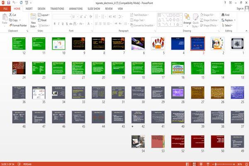Toggle Center paragraph alignment
This screenshot has height=166, width=249.
[100, 24]
